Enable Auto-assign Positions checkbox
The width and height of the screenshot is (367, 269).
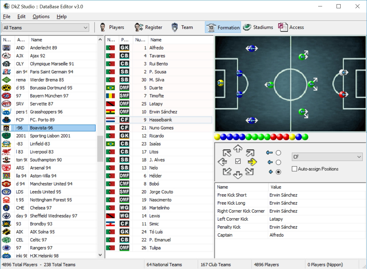[294, 169]
